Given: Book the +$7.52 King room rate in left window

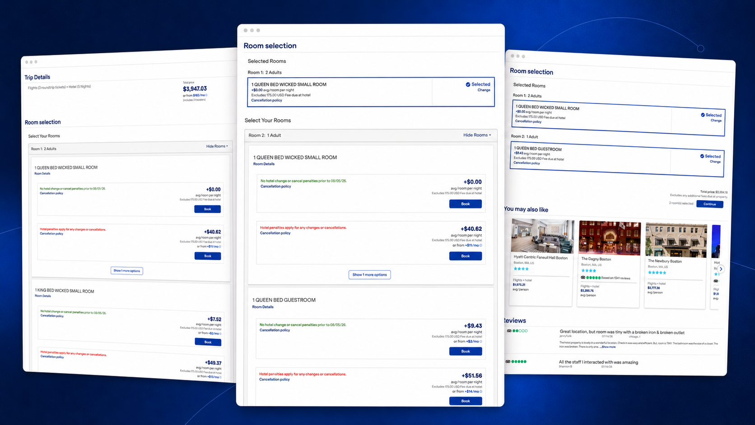Looking at the screenshot, I should pyautogui.click(x=208, y=342).
